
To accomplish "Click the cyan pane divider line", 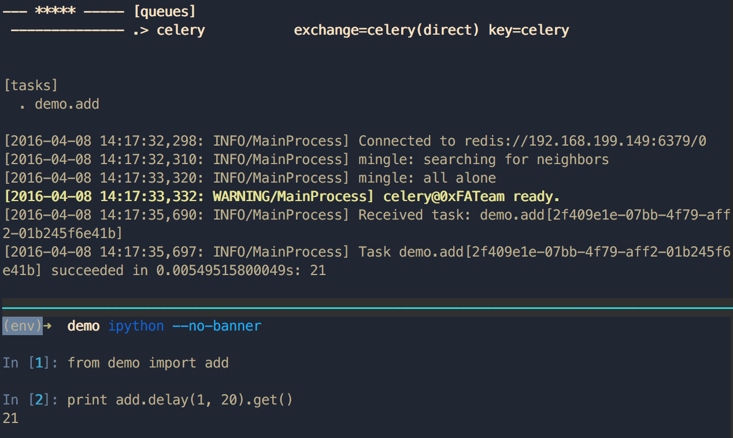I will (x=366, y=309).
